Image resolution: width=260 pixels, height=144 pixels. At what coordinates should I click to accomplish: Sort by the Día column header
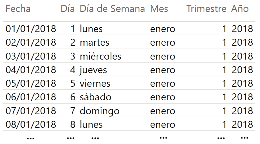[x=68, y=9]
